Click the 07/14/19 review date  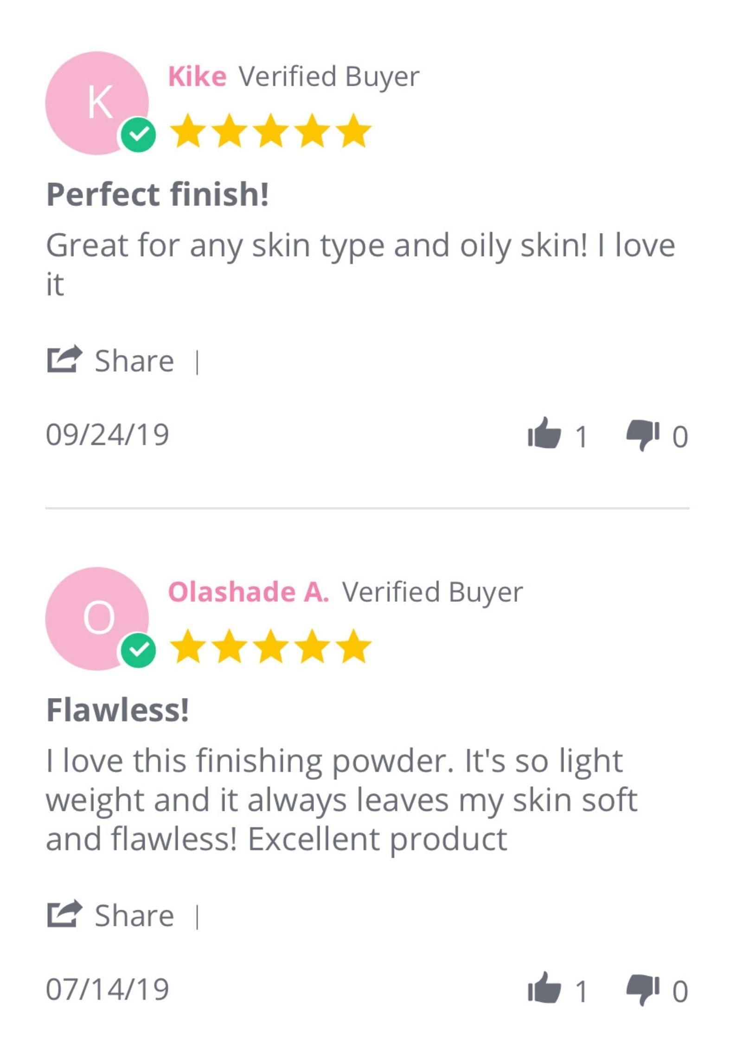coord(107,990)
